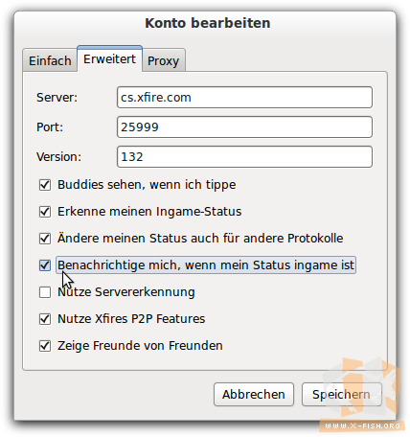The width and height of the screenshot is (410, 437).
Task: Toggle Nutze Xfires P2P Features
Action: 45,319
